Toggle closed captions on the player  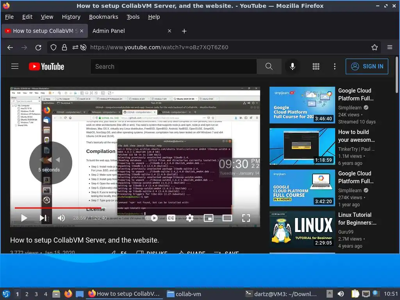[x=171, y=218]
